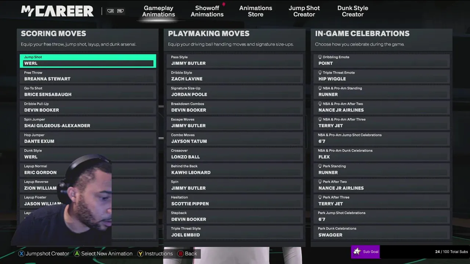This screenshot has height=264, width=470.
Task: Select Park Jump Shot Celebrations 6'7 slot
Action: [382, 217]
